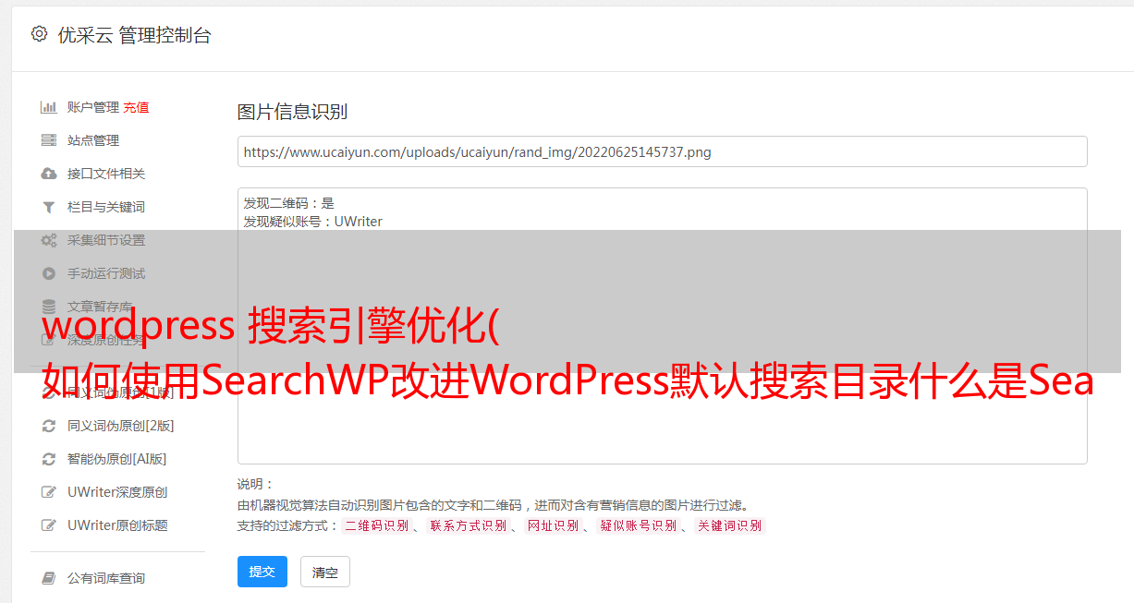The image size is (1134, 603).
Task: Click the 网址识别 tag
Action: point(553,525)
